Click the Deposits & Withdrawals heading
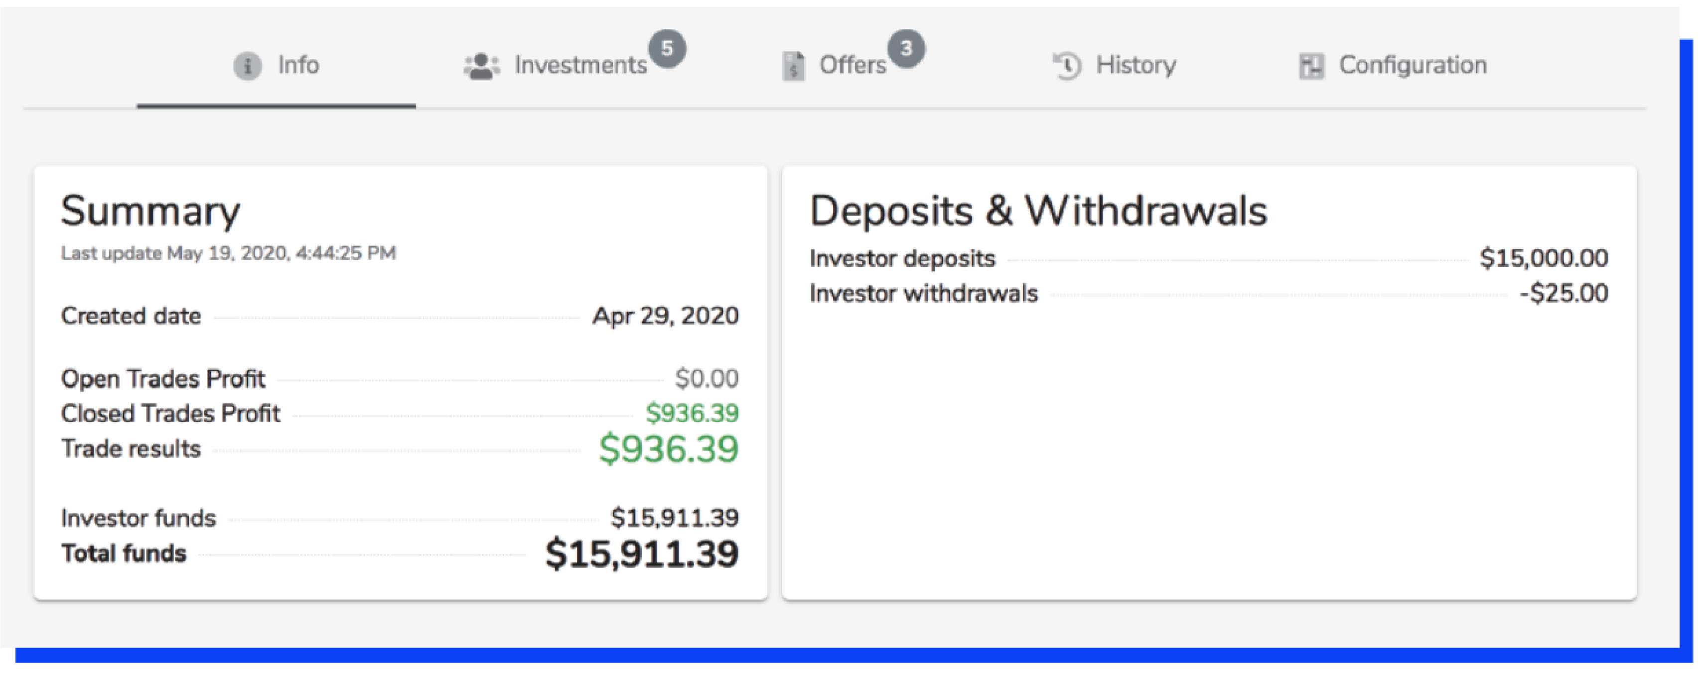Viewport: 1703px width, 675px height. click(x=1038, y=212)
